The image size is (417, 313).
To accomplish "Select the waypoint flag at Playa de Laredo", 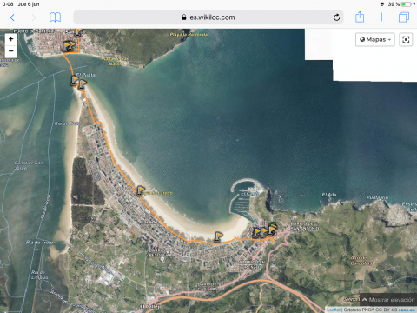I will pos(140,191).
